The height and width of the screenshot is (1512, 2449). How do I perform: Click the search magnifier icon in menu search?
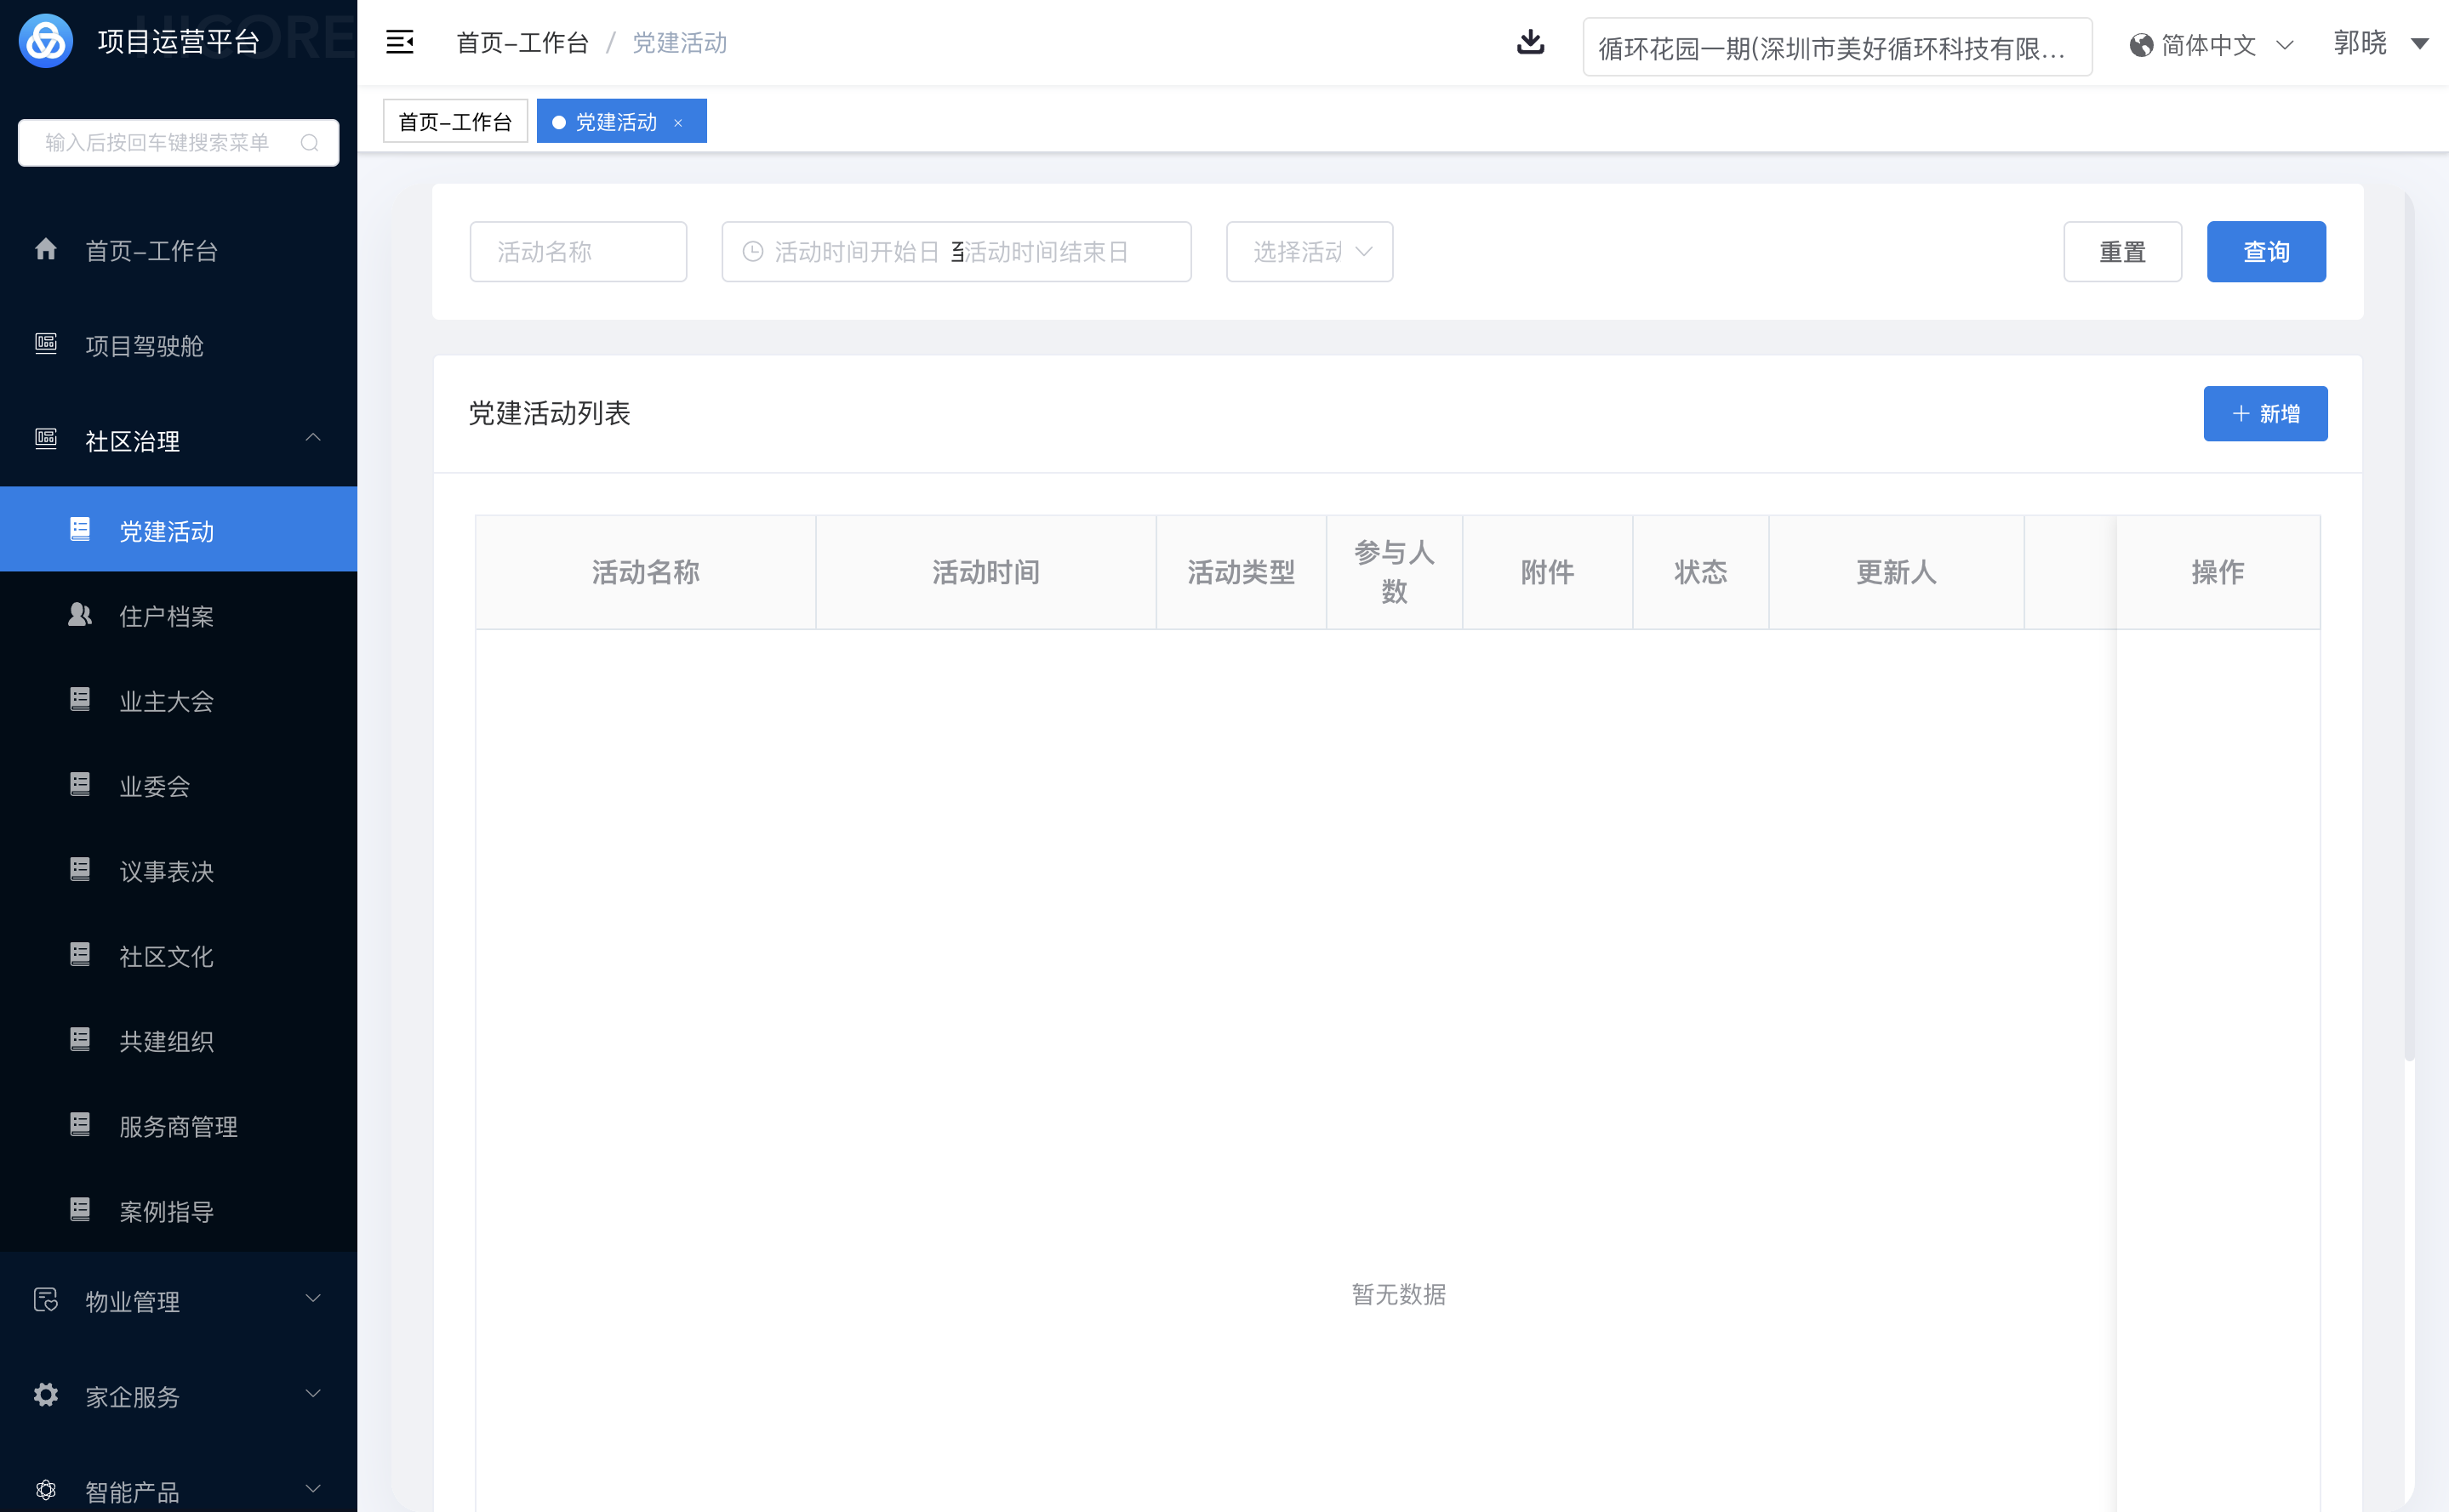[x=310, y=143]
